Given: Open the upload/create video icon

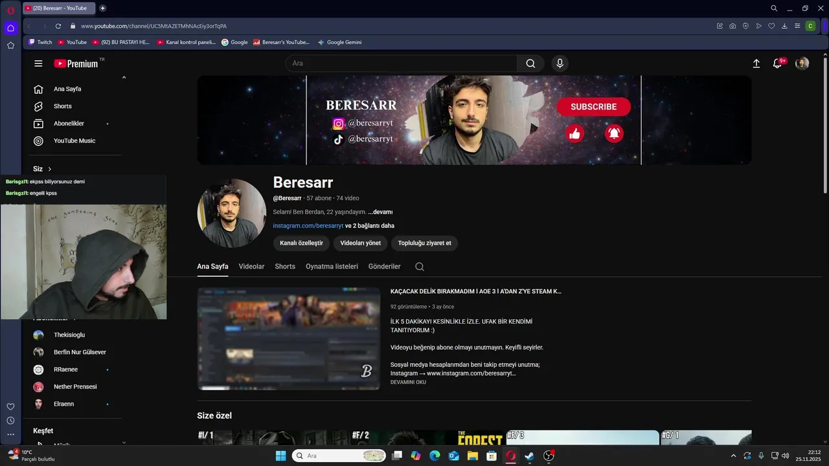Looking at the screenshot, I should click(x=756, y=63).
